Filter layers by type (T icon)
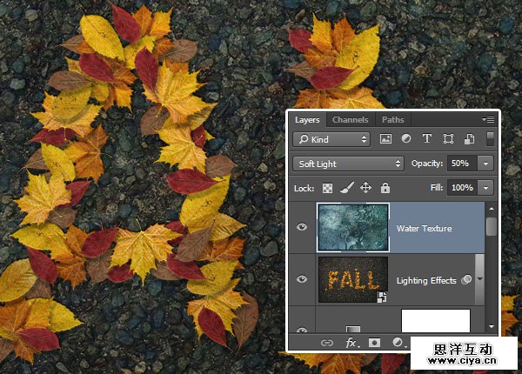The image size is (522, 374). tap(427, 138)
